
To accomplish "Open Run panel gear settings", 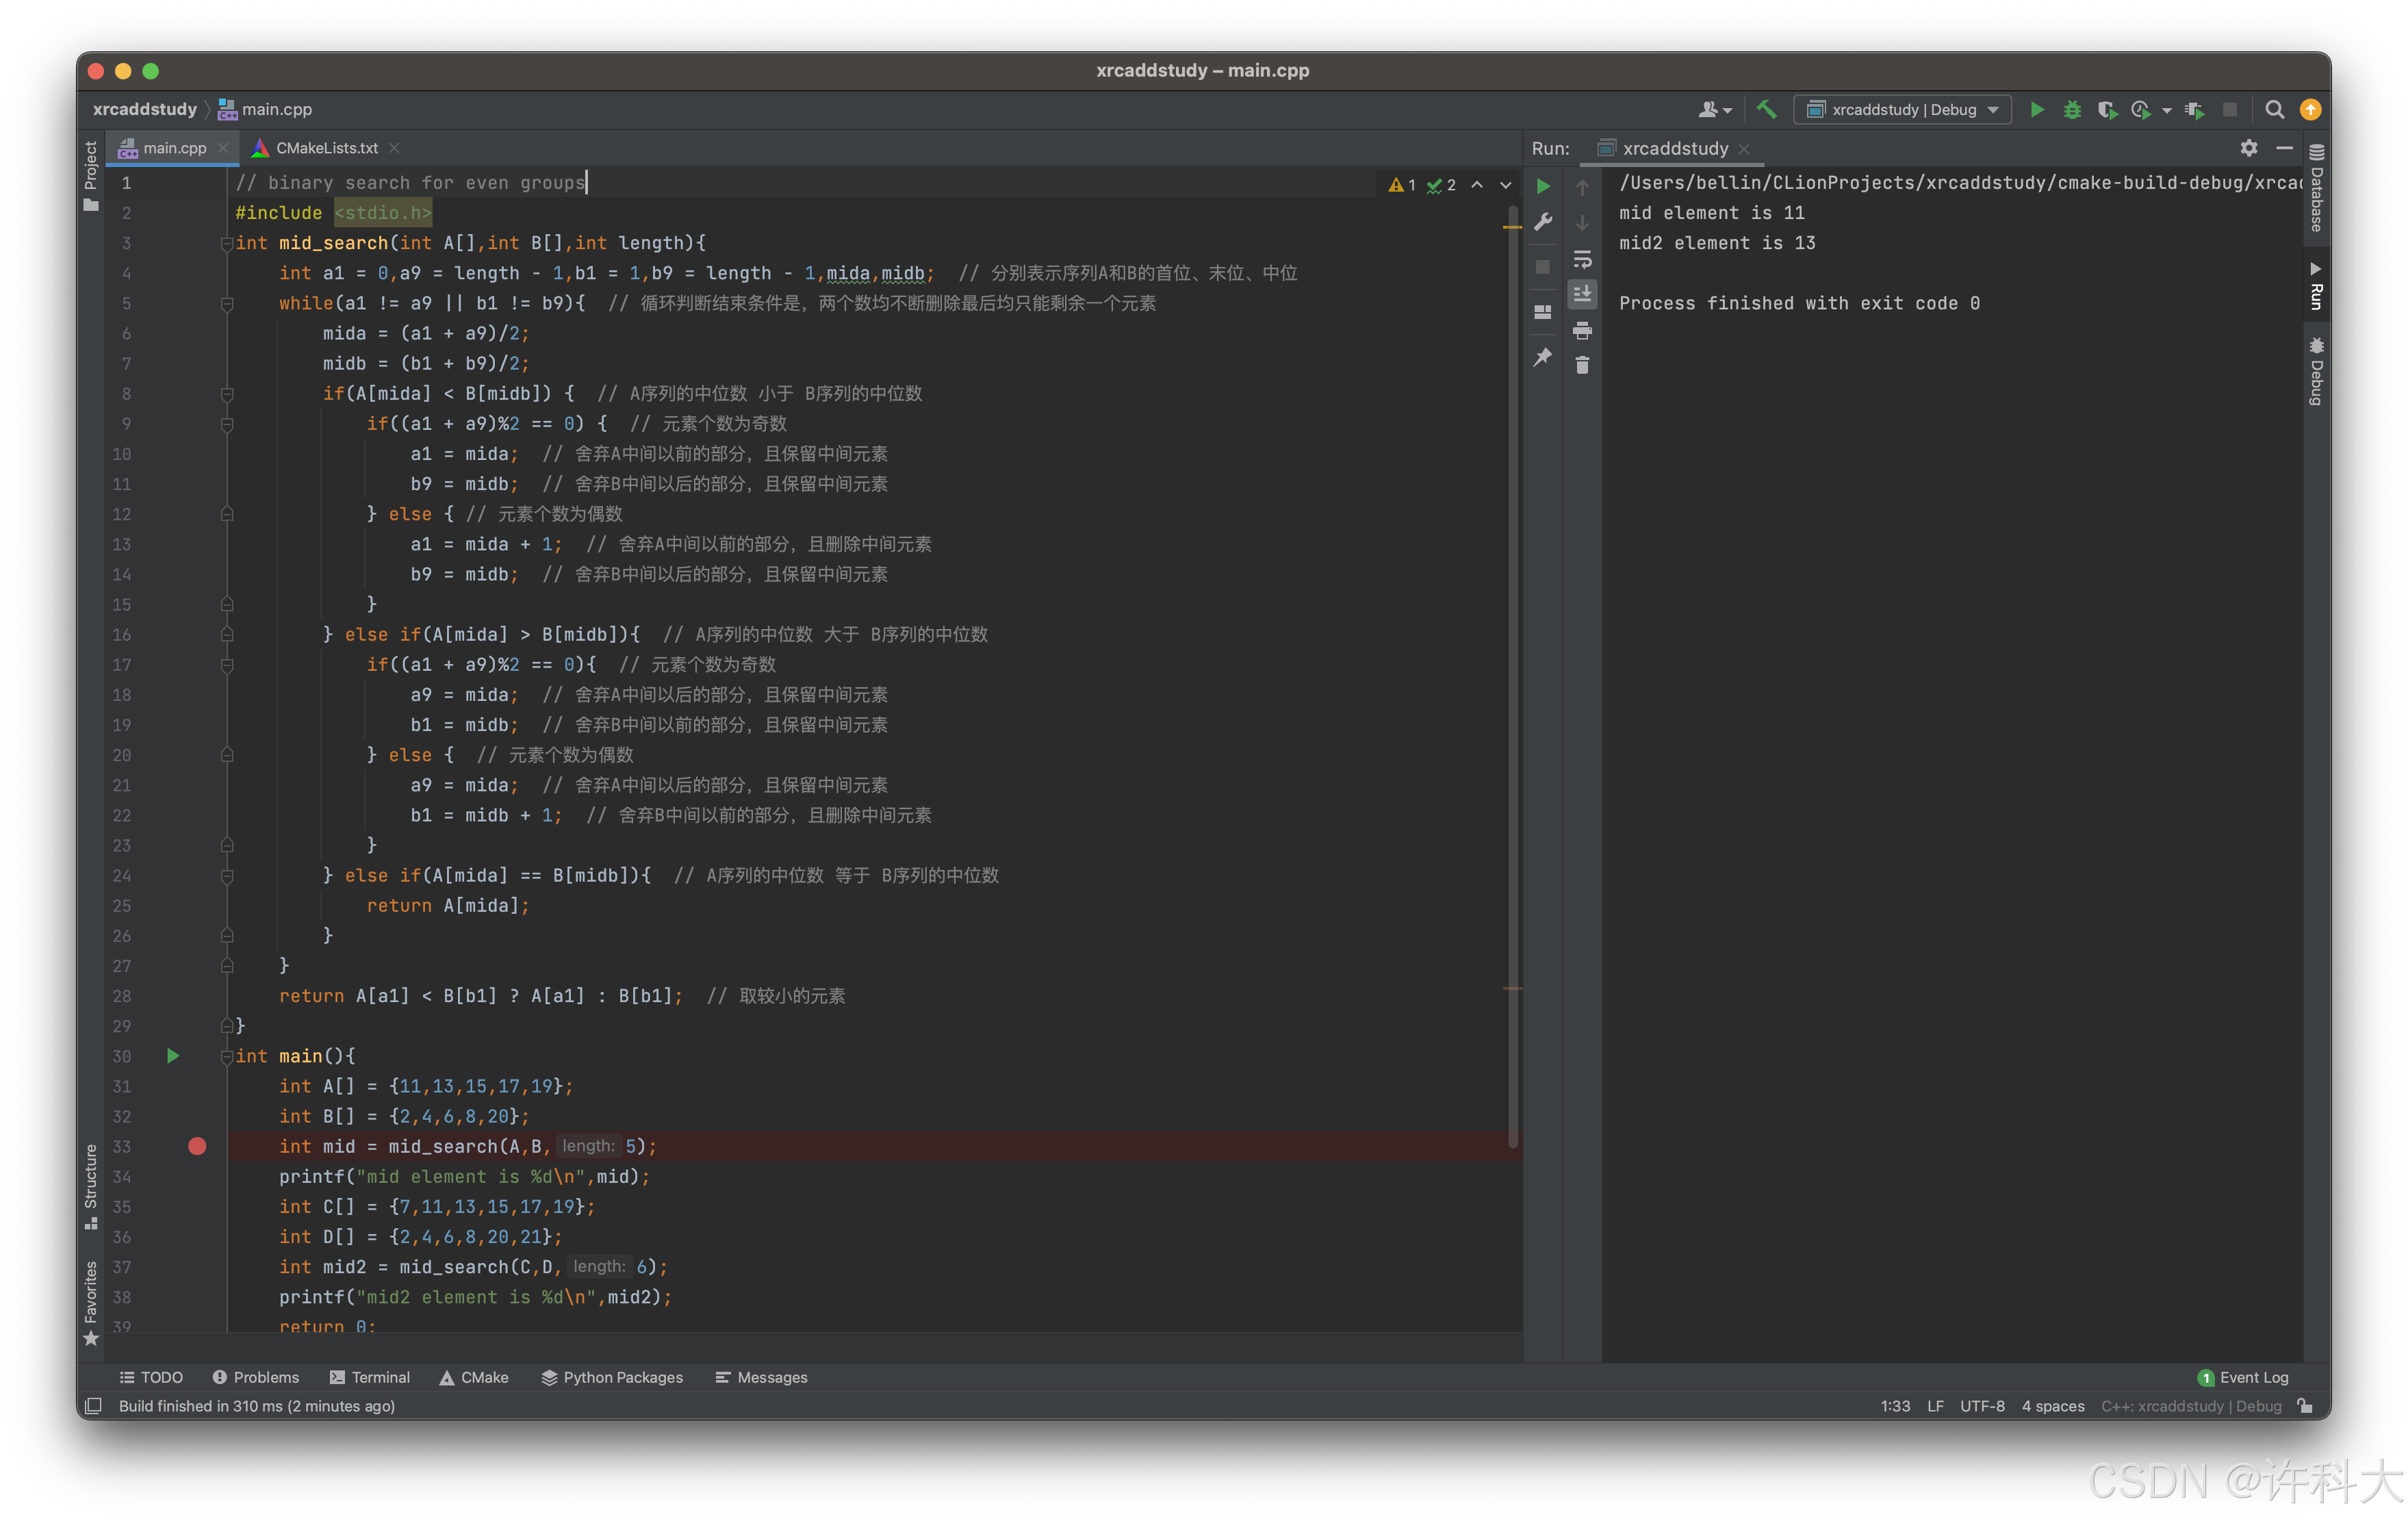I will pos(2249,148).
